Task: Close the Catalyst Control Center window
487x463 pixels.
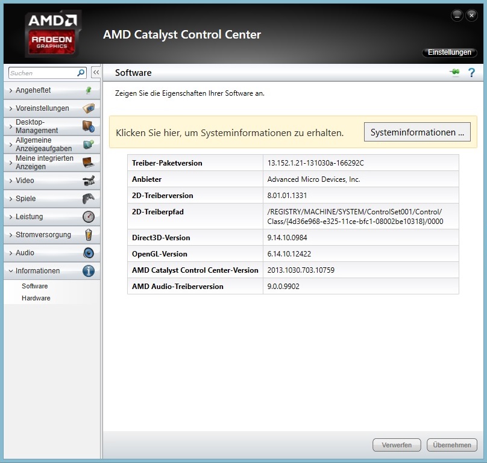Action: pos(471,16)
